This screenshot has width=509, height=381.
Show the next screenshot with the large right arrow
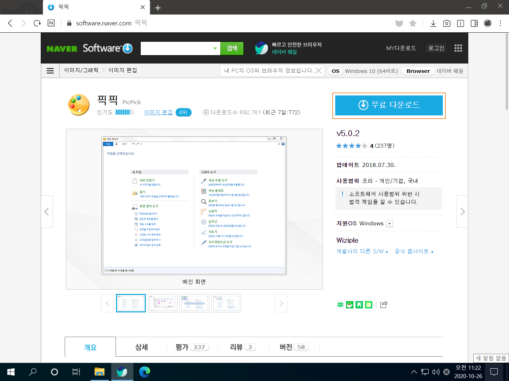[x=462, y=212]
